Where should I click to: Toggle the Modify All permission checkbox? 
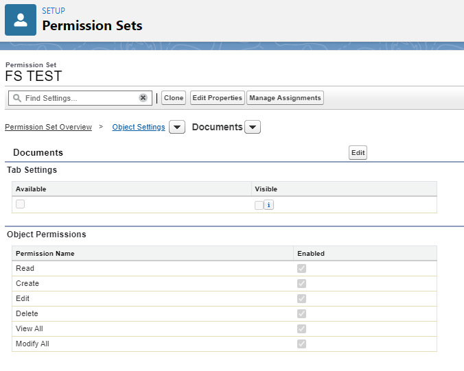pyautogui.click(x=301, y=344)
